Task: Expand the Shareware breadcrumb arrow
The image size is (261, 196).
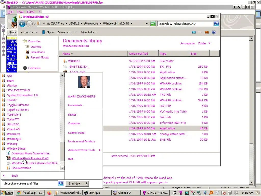Action: [100, 23]
